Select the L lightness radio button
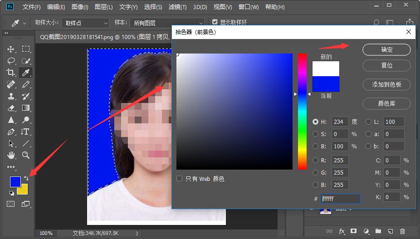 [368, 122]
